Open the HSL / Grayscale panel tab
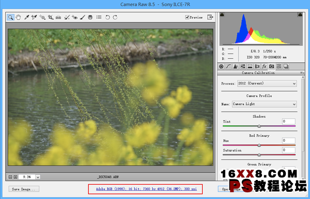The image size is (310, 199). [243, 67]
